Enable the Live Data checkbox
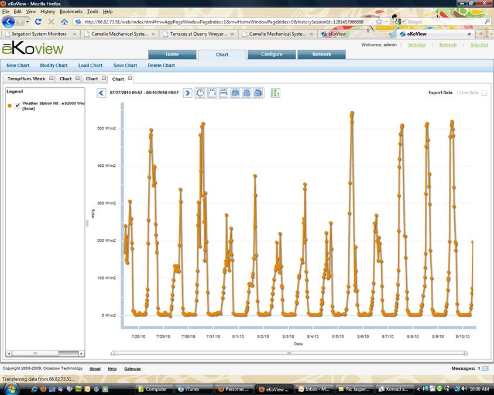This screenshot has height=395, width=494. point(484,93)
